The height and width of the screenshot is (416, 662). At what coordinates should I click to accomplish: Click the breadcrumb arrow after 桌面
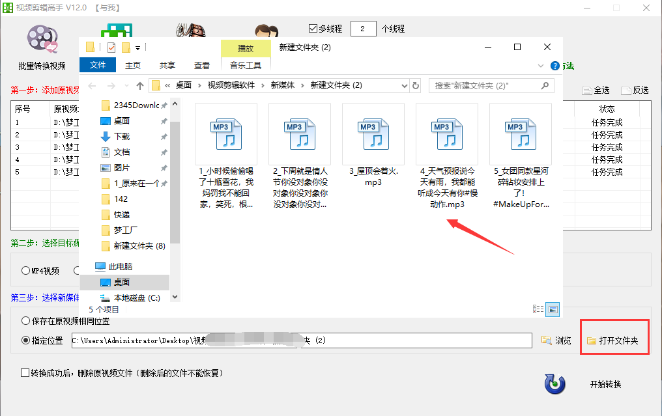(x=199, y=86)
